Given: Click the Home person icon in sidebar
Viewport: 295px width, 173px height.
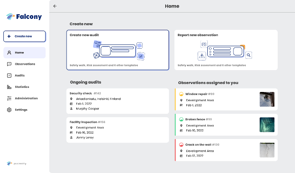Looking at the screenshot, I should click(9, 52).
